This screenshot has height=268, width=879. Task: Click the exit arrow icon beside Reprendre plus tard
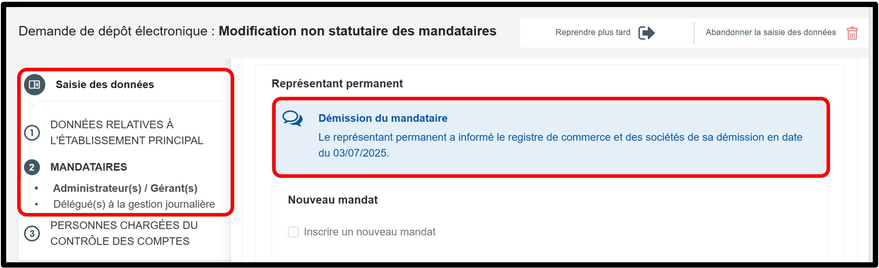646,33
